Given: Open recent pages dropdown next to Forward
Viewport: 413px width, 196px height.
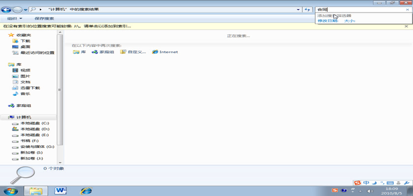Looking at the screenshot, I should pos(26,9).
